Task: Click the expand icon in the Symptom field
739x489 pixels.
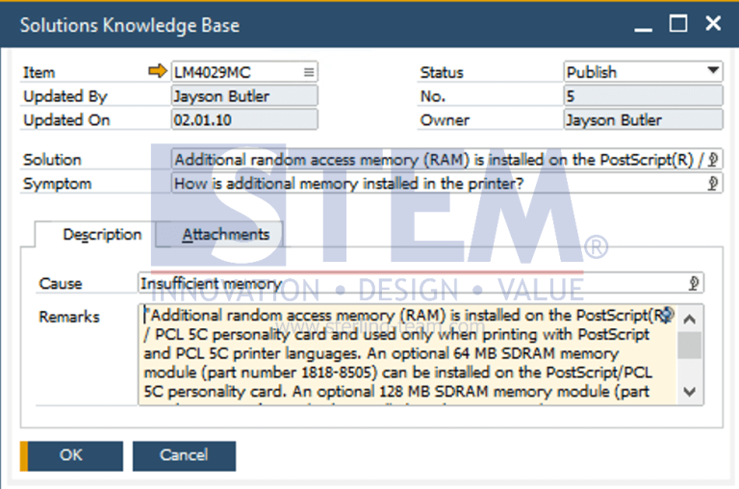Action: coord(713,183)
